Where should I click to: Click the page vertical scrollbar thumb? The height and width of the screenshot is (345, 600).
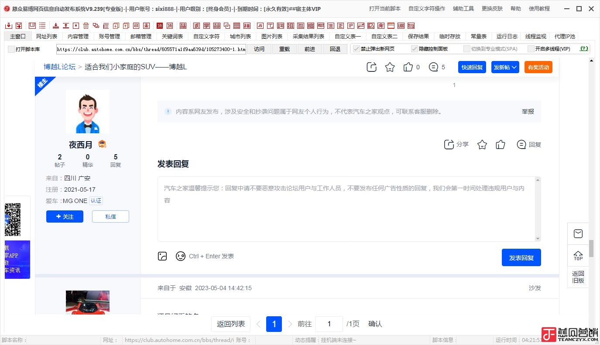point(592,248)
